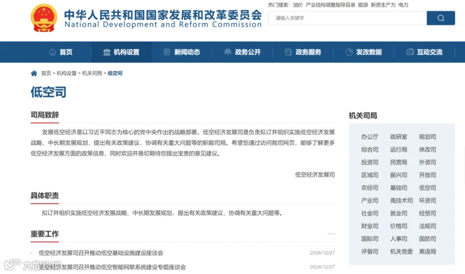The width and height of the screenshot is (465, 274).
Task: Open the 政研室 department link
Action: (x=398, y=137)
